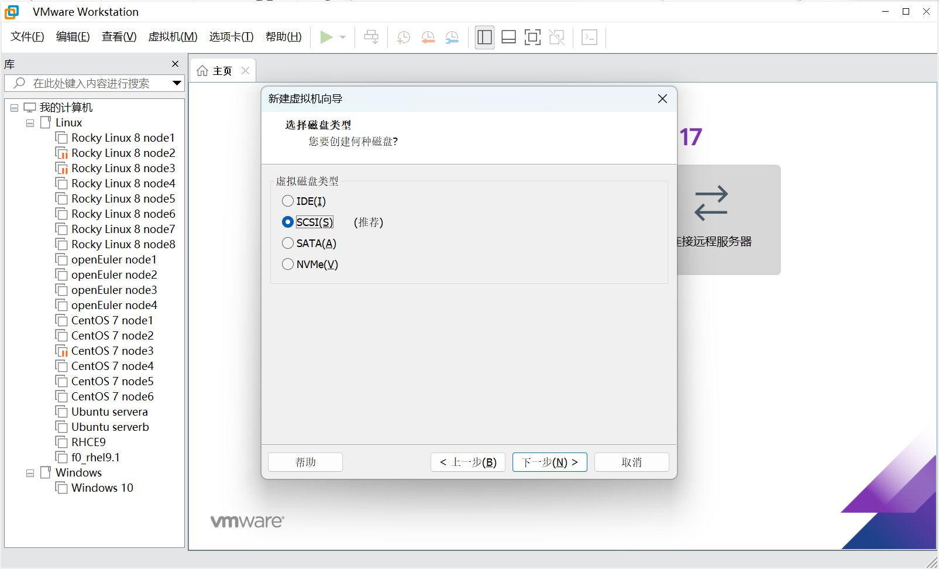Close the library panel

175,64
